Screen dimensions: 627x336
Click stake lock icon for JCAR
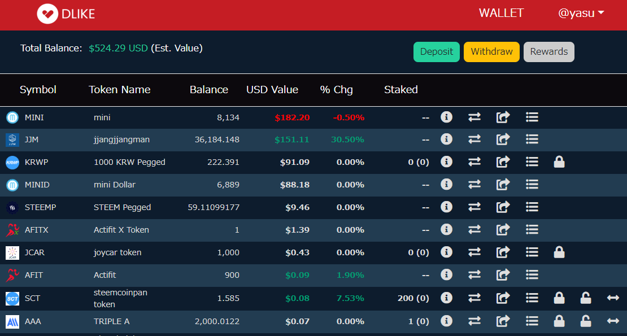click(x=559, y=252)
